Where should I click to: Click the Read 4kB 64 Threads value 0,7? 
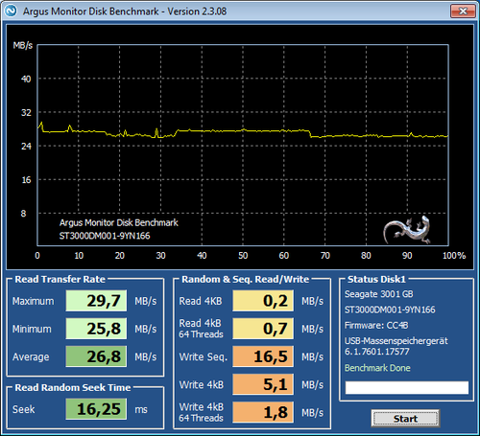[263, 329]
